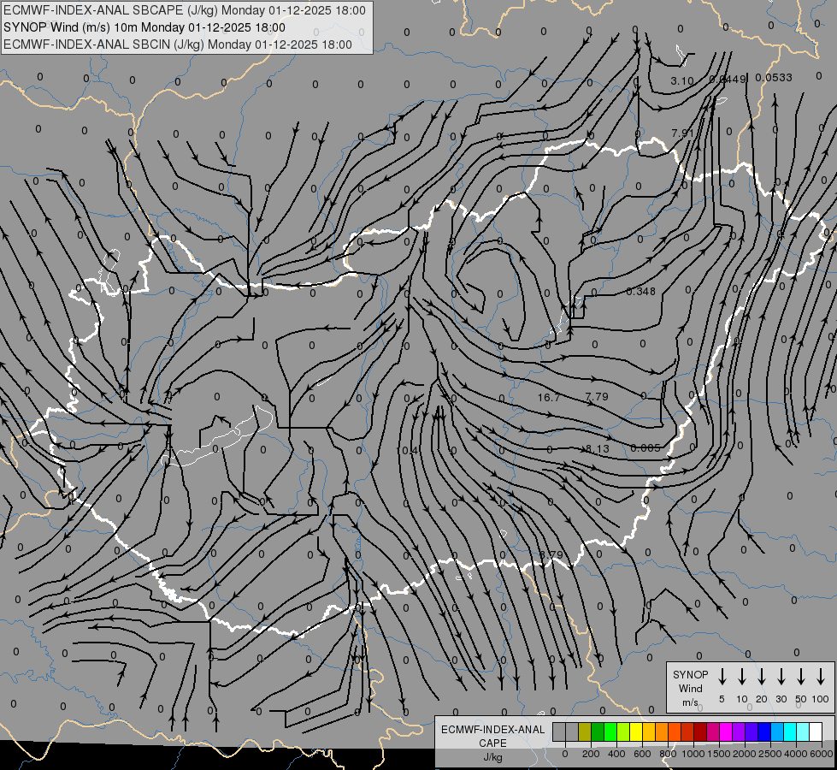Click the 200 tick label on CAPE scale
This screenshot has width=837, height=770.
point(591,754)
